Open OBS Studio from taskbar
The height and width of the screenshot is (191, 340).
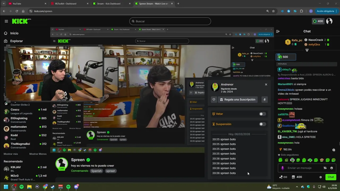click(x=14, y=187)
